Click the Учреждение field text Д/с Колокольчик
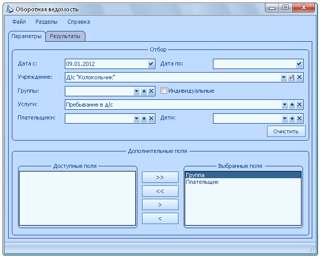Viewport: 320px width, 257px height. (x=91, y=77)
